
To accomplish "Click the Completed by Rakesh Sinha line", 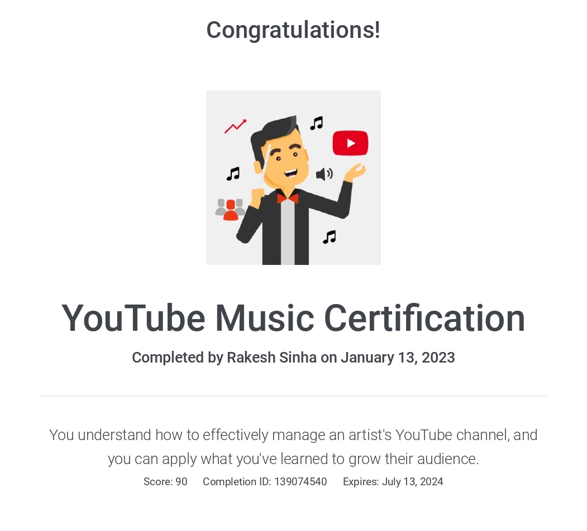I will pos(294,358).
